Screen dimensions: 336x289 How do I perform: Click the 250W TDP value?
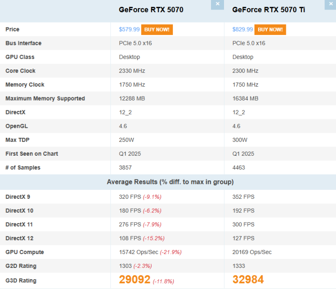click(126, 140)
